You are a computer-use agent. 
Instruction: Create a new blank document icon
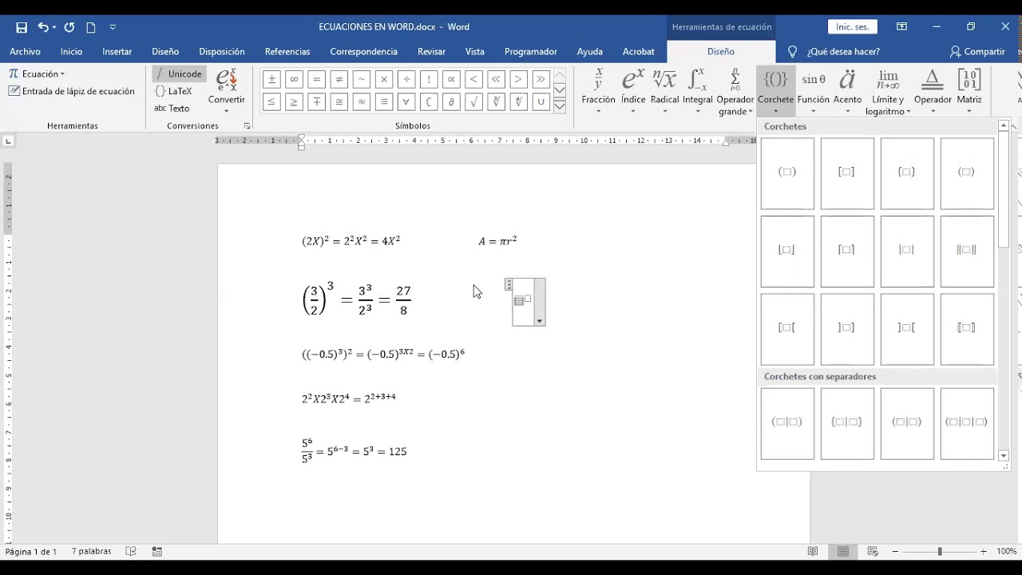[91, 27]
